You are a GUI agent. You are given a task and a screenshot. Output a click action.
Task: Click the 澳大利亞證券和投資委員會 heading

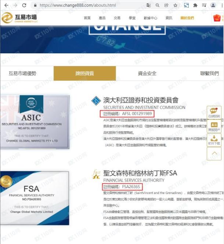coord(141,100)
